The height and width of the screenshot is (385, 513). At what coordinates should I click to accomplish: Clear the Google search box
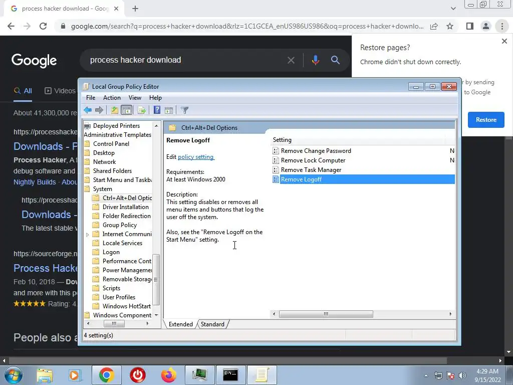coord(291,60)
